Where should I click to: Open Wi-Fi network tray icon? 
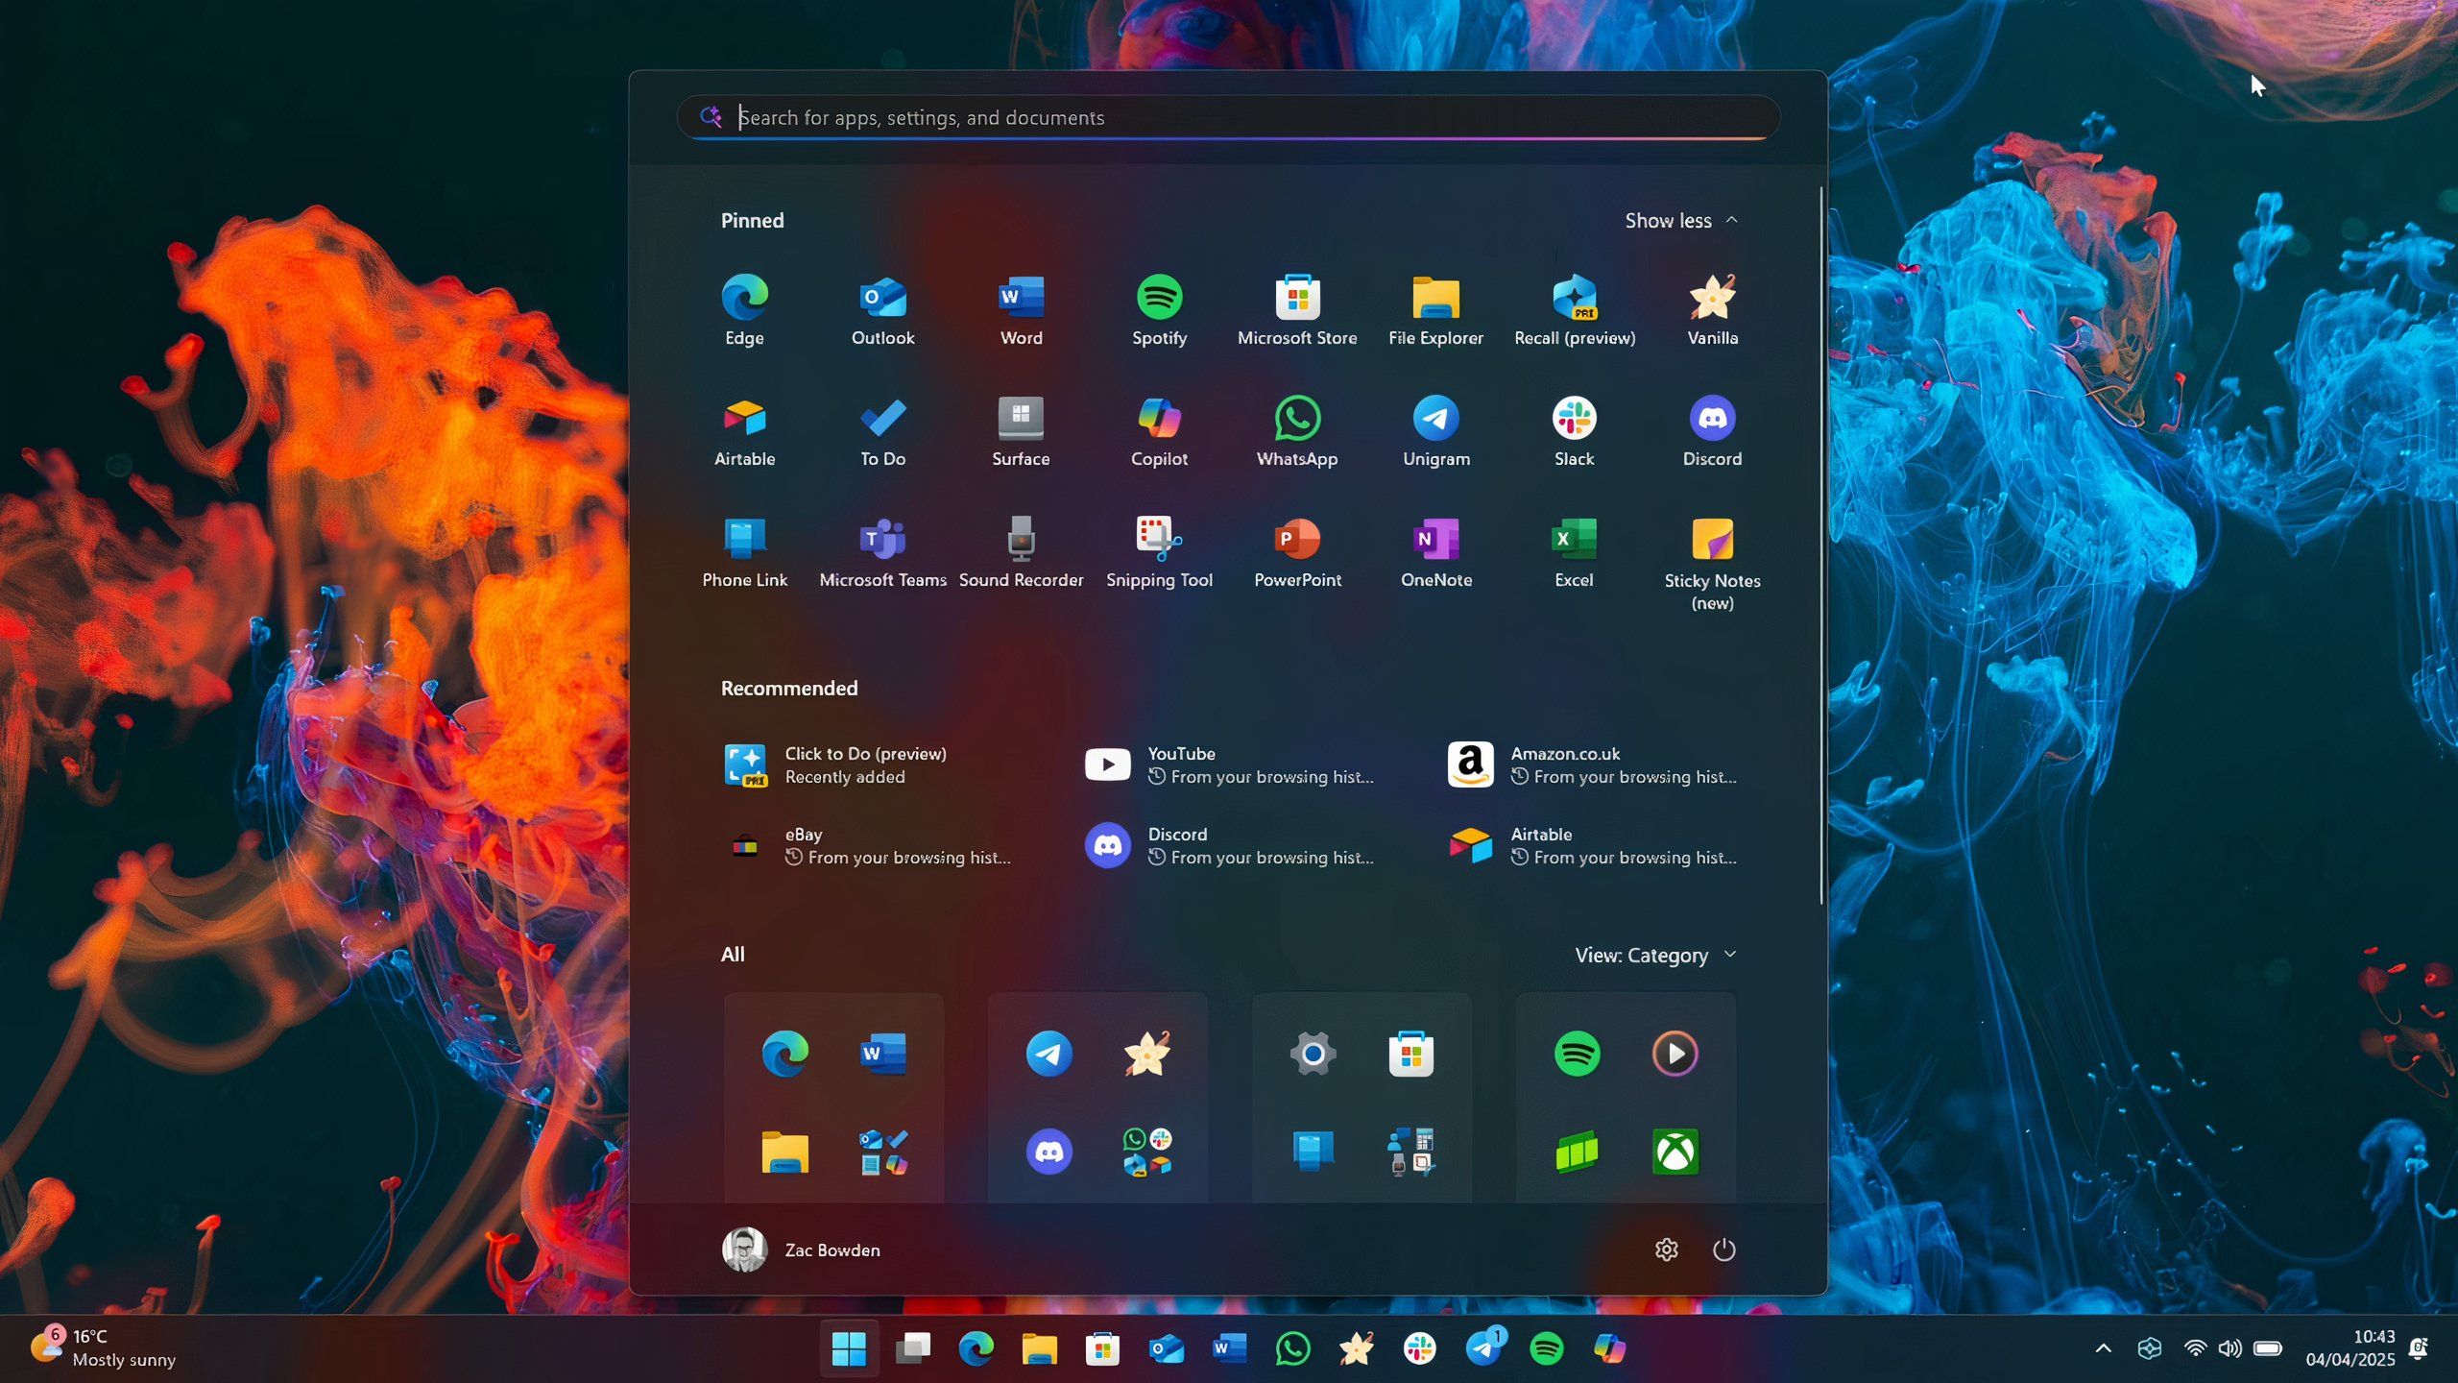tap(2194, 1348)
